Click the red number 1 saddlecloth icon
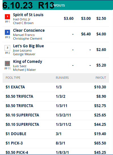Screen dimensions: 113x155 tap(7, 17)
